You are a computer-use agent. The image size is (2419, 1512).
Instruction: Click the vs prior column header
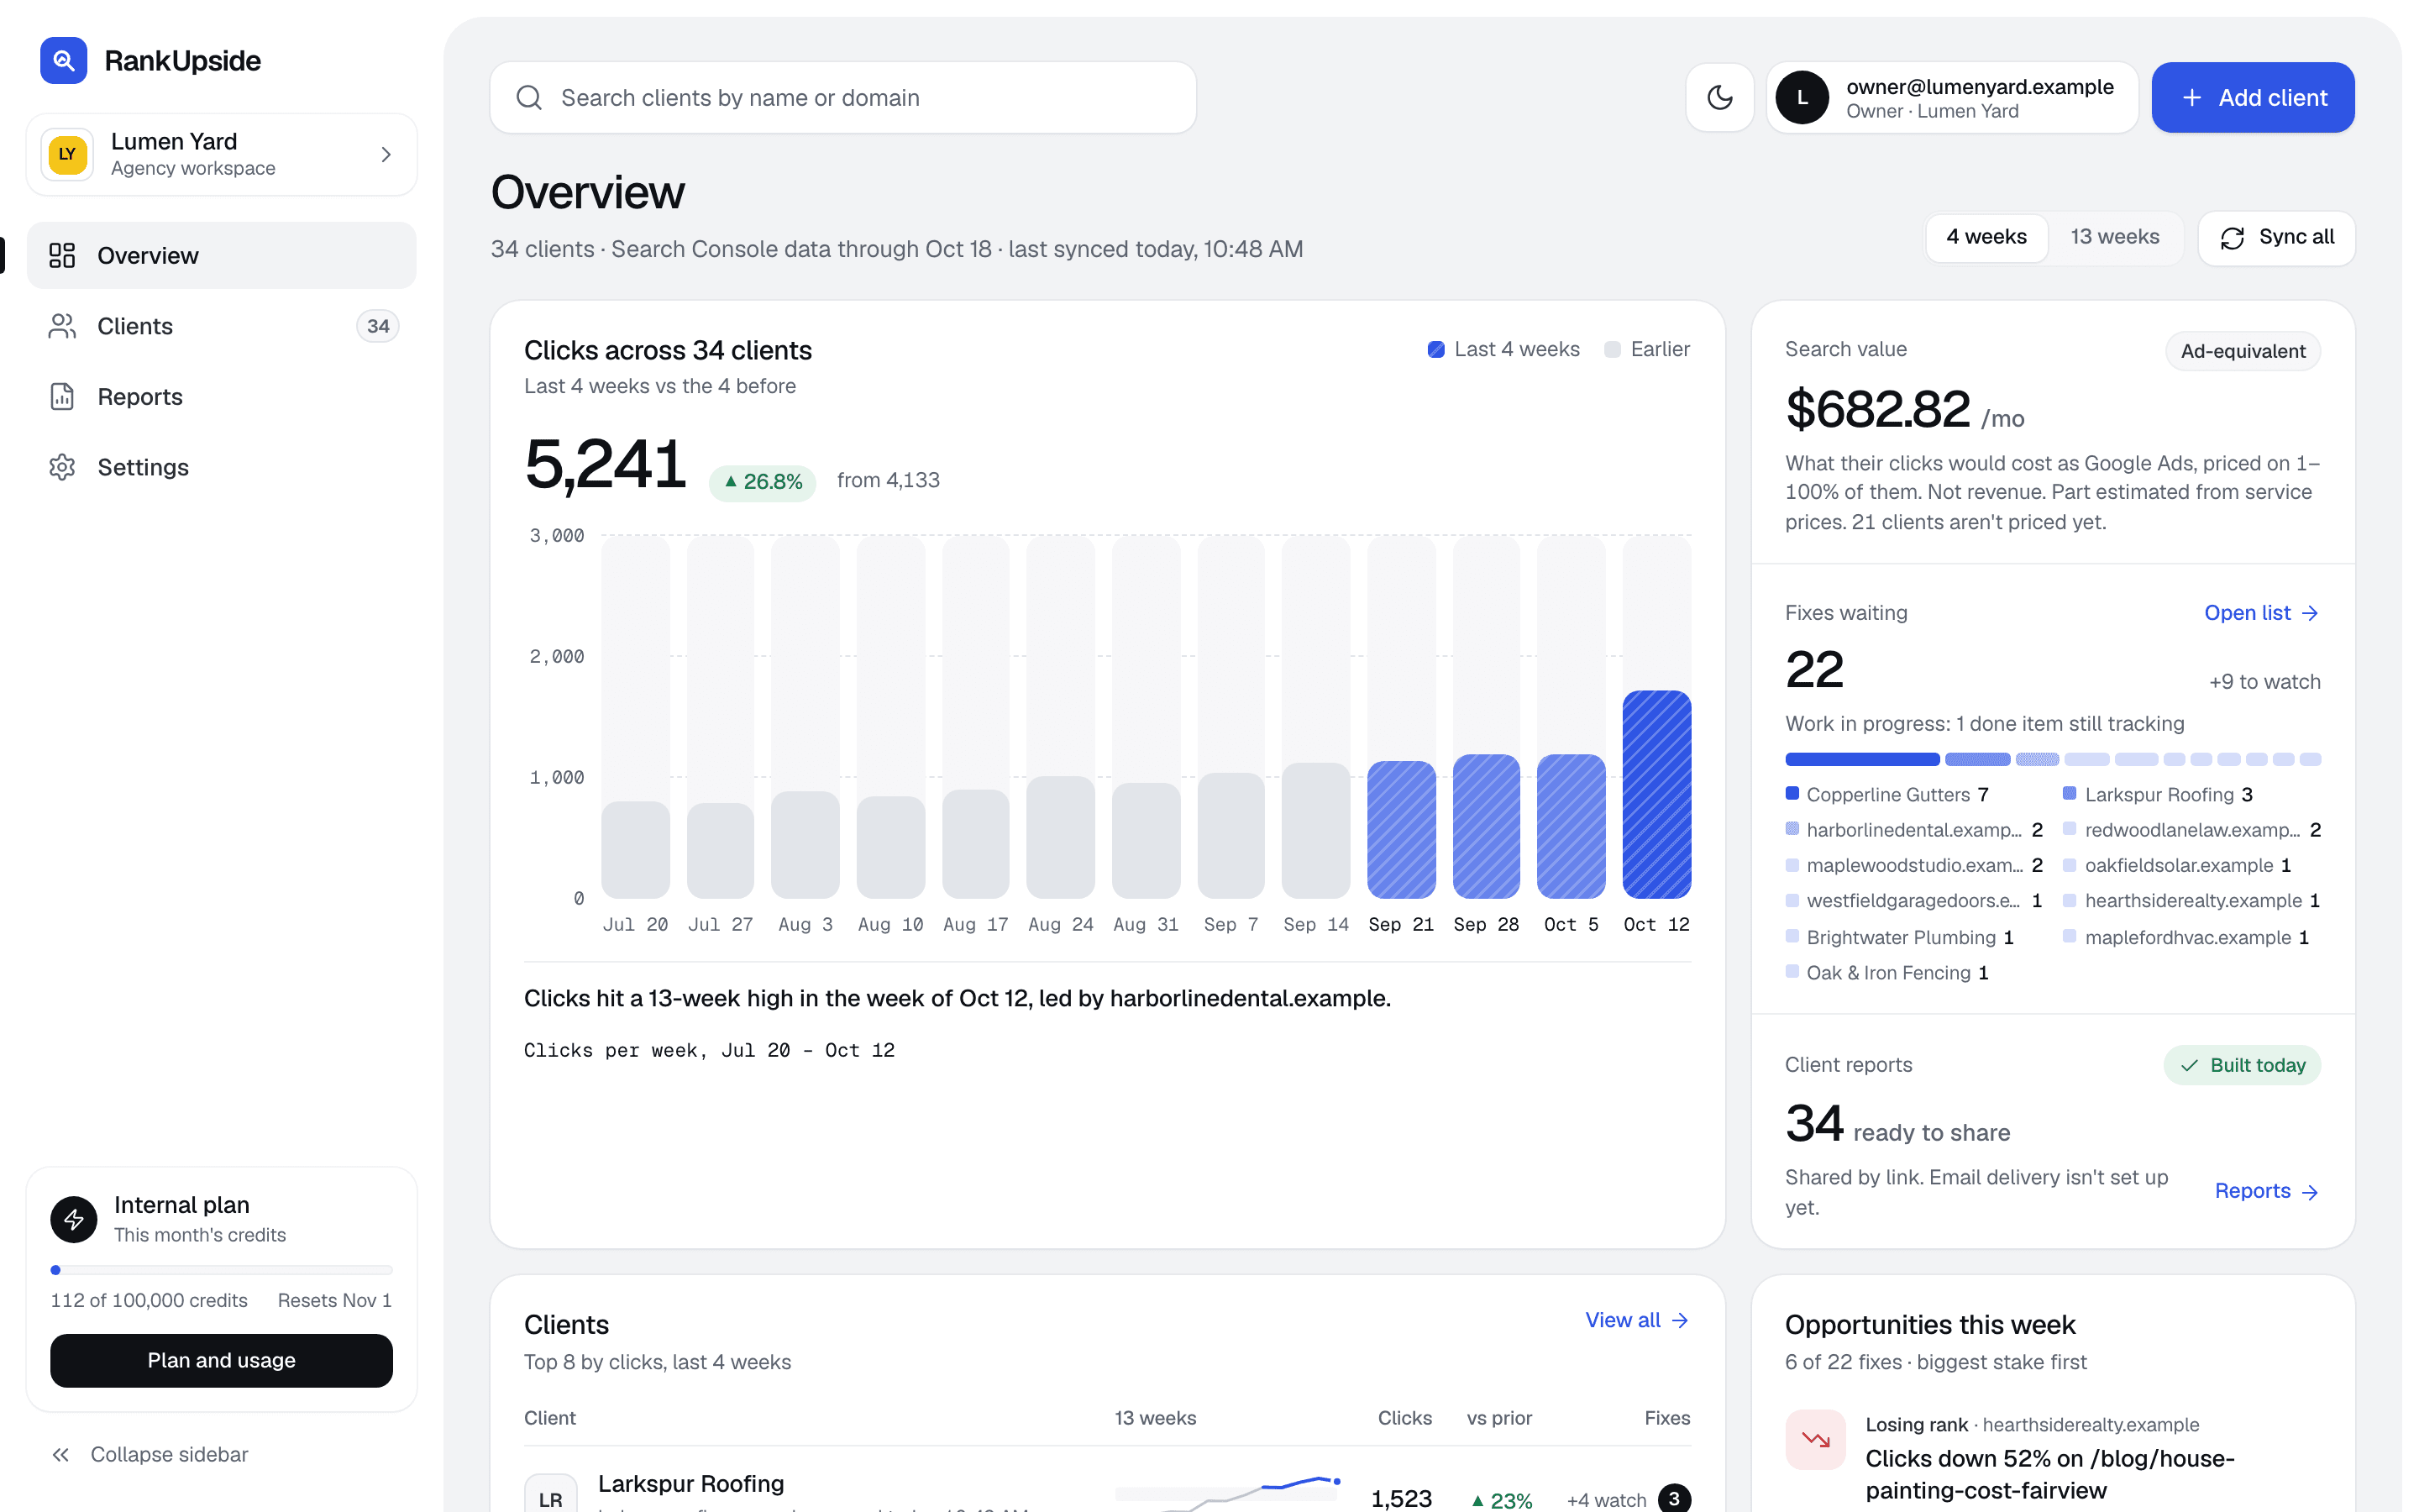pyautogui.click(x=1498, y=1417)
